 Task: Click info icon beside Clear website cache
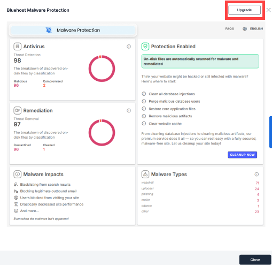(x=144, y=124)
